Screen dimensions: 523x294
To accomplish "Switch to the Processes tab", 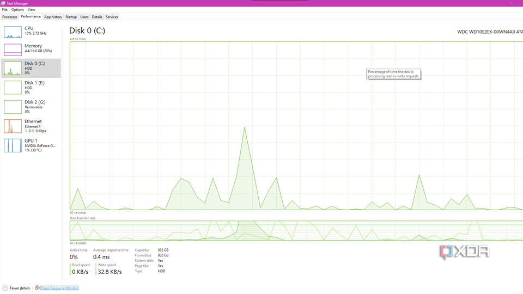I will tap(10, 17).
